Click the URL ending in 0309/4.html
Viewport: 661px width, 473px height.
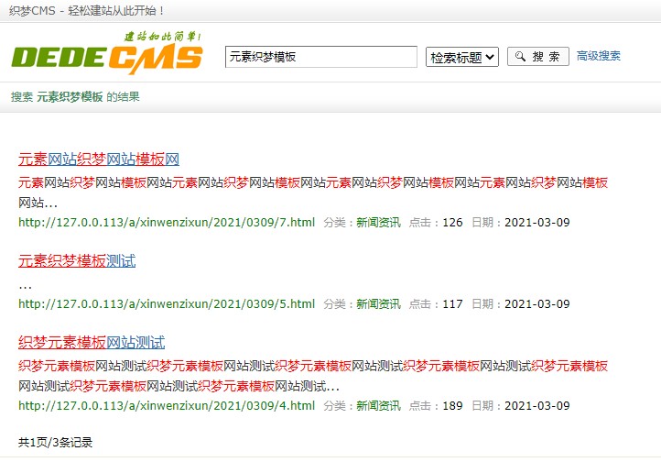[x=167, y=405]
